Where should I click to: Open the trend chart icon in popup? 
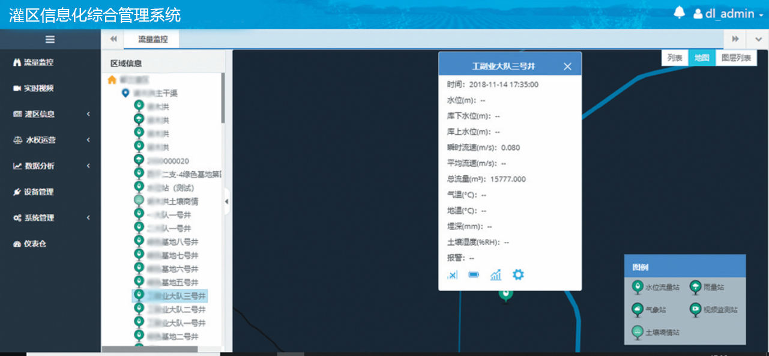tap(495, 275)
